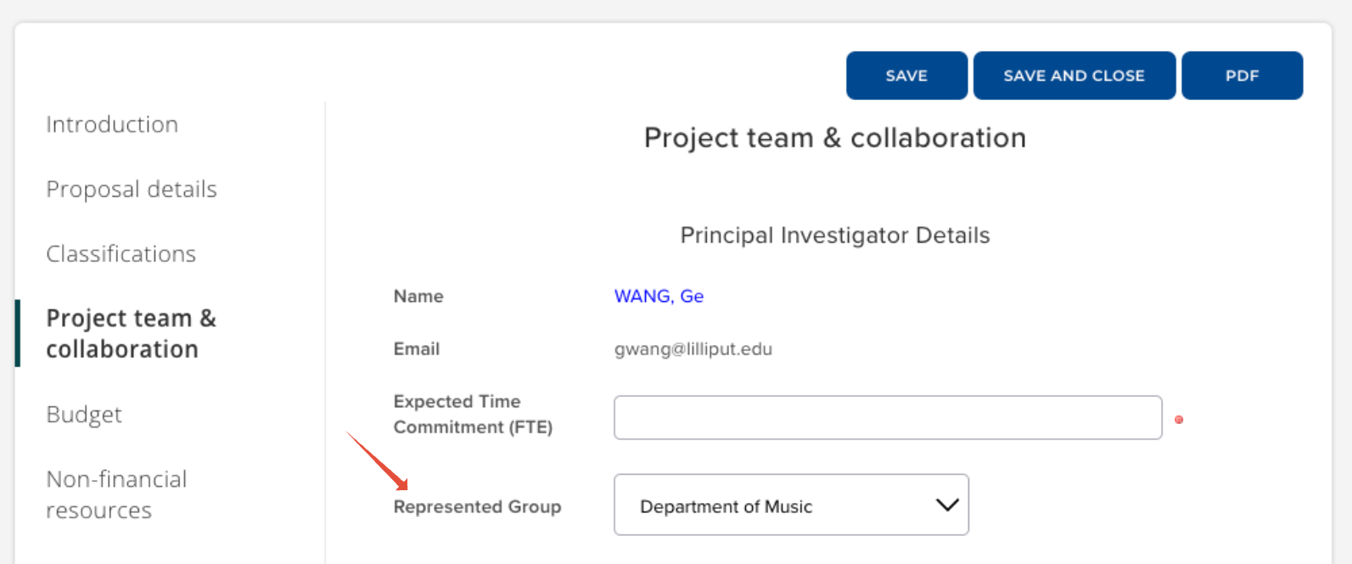Click the Project team & collaboration page heading
This screenshot has height=564, width=1352.
[x=834, y=137]
